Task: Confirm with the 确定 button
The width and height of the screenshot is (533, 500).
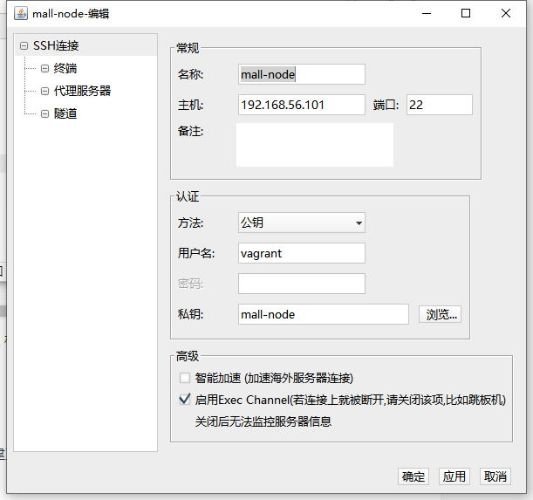Action: click(413, 476)
